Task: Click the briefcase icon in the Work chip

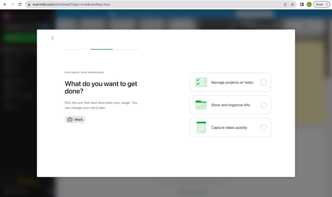Action: coord(70,120)
